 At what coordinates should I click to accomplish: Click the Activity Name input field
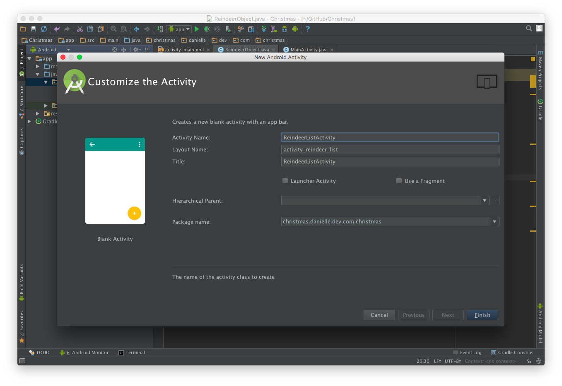[x=389, y=137]
